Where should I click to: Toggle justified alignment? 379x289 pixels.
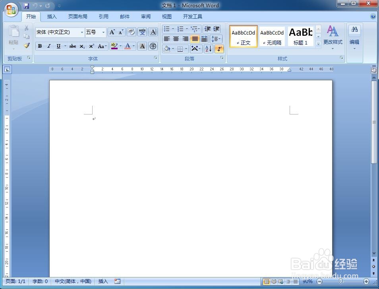195,39
